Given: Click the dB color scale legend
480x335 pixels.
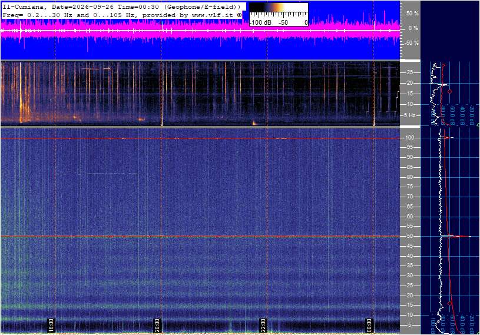Looking at the screenshot, I should pyautogui.click(x=278, y=14).
